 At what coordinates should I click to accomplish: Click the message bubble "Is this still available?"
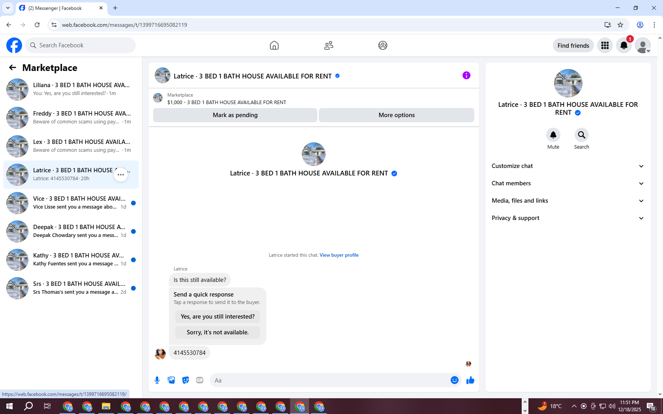200,280
